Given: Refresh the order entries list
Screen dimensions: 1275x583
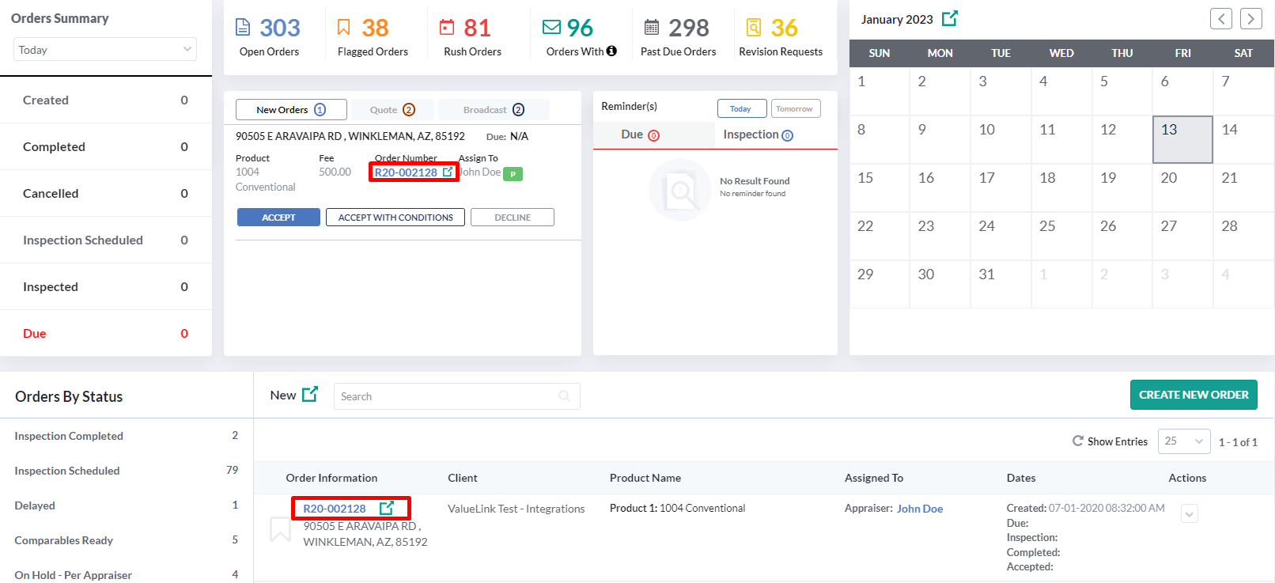Looking at the screenshot, I should (x=1077, y=441).
